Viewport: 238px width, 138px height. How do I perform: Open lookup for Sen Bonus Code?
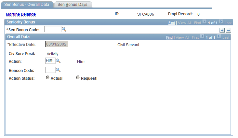pos(64,29)
